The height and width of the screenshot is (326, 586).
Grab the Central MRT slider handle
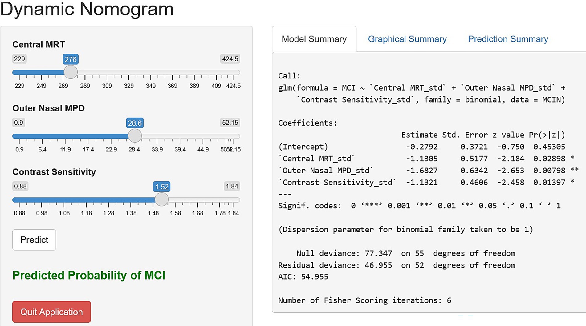[x=71, y=72]
